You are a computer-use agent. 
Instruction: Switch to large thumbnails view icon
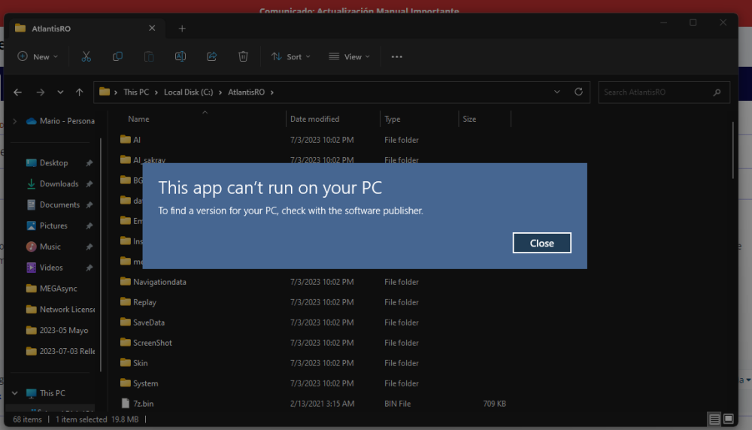[x=727, y=419]
